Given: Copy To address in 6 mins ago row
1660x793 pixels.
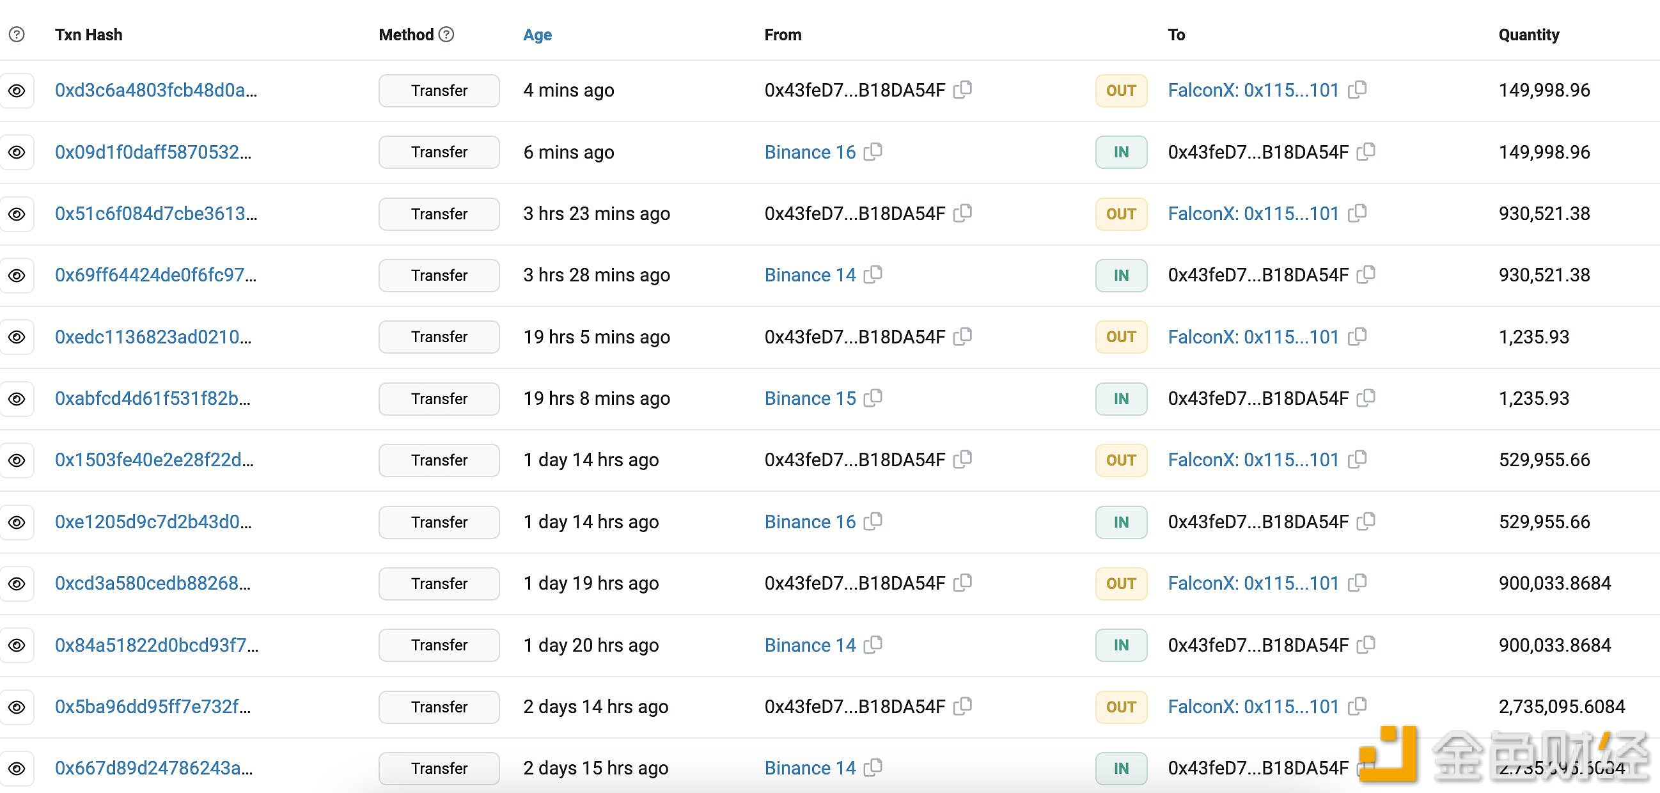Looking at the screenshot, I should 1366,151.
